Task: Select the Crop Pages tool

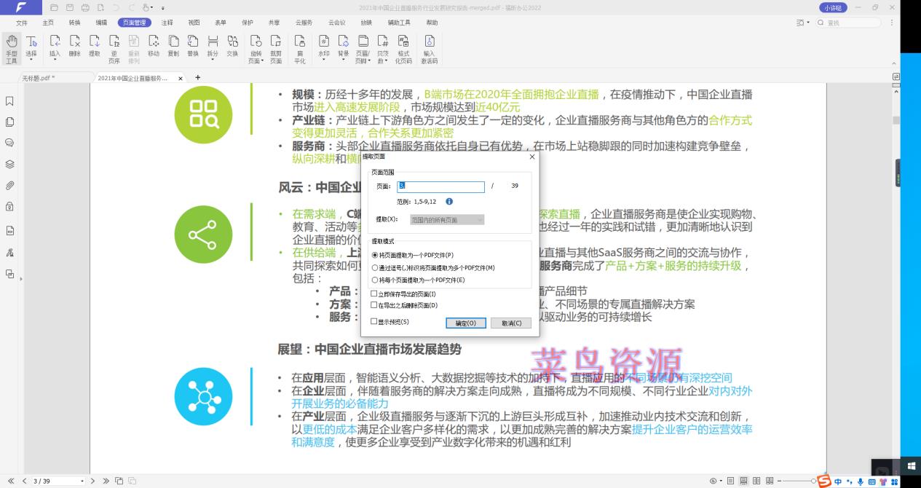Action: pyautogui.click(x=275, y=49)
